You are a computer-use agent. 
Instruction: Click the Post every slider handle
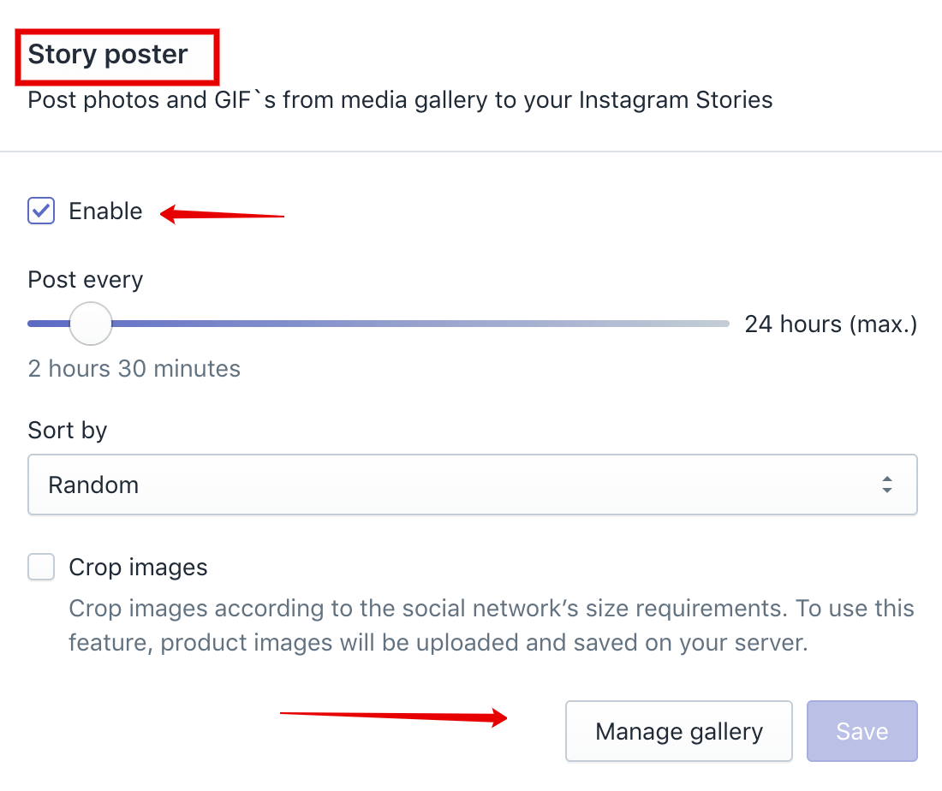point(91,323)
